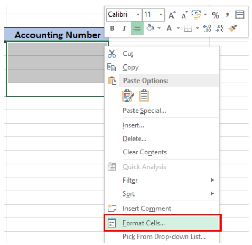The width and height of the screenshot is (252, 245).
Task: Apply Fill Color paint bucket
Action: [150, 28]
